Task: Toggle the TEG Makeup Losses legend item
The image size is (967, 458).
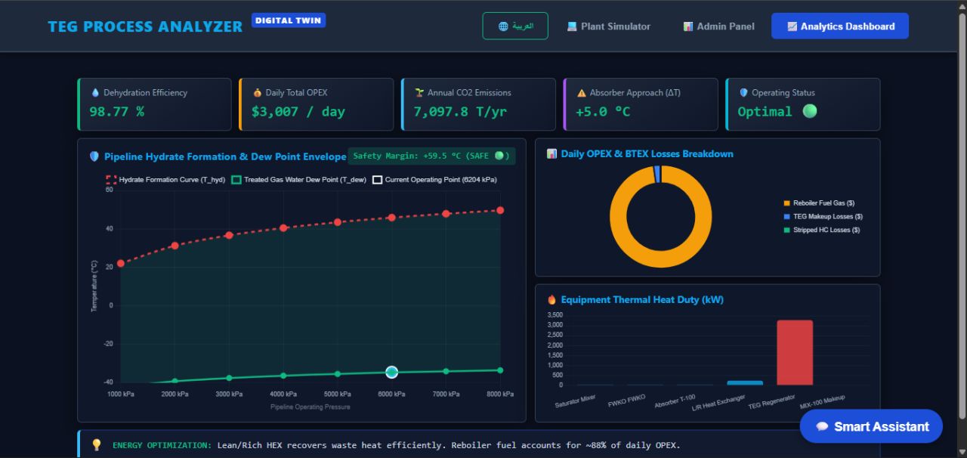Action: (x=823, y=216)
